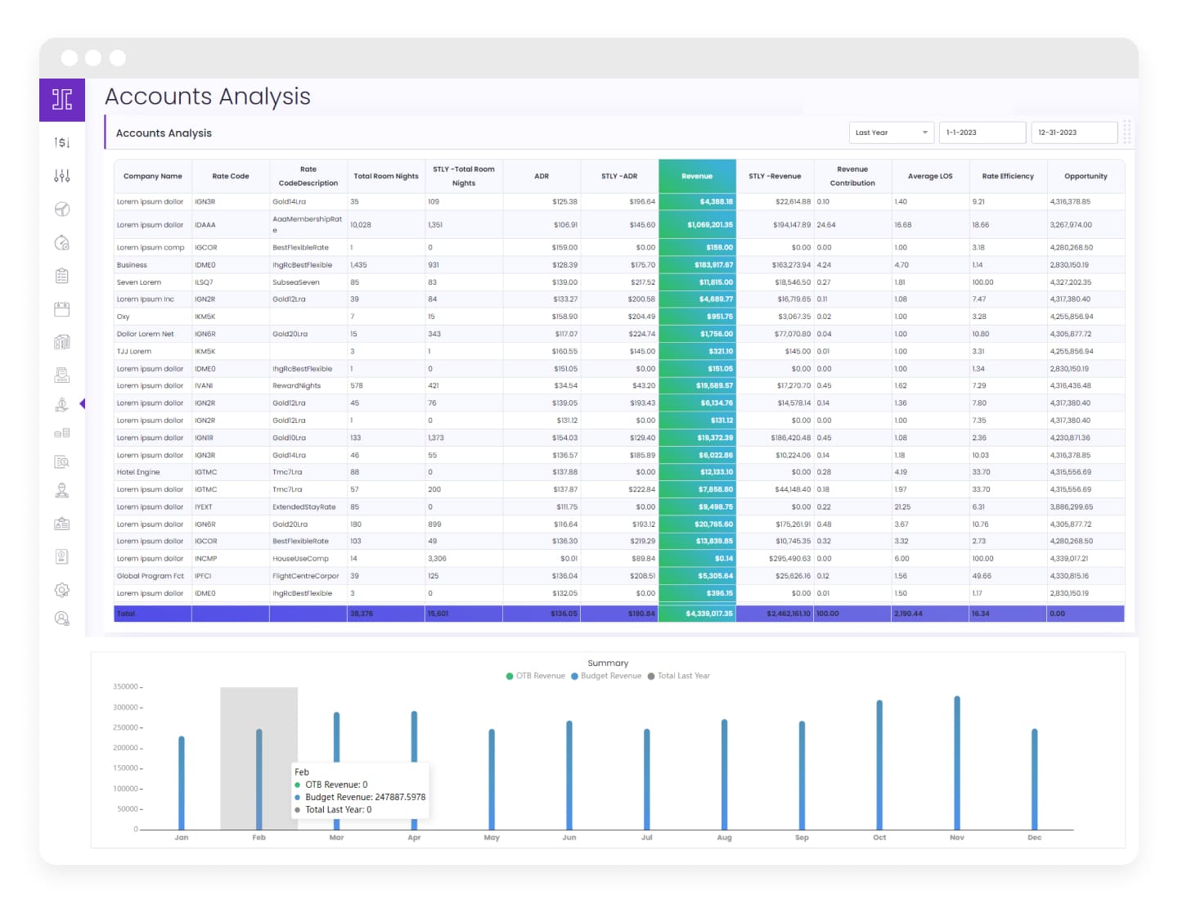Image resolution: width=1178 pixels, height=909 pixels.
Task: Open the dollar pricing arrows sidebar icon
Action: pos(62,142)
